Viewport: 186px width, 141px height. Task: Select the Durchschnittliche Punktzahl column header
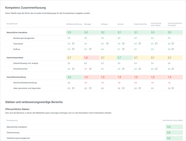click(175, 24)
